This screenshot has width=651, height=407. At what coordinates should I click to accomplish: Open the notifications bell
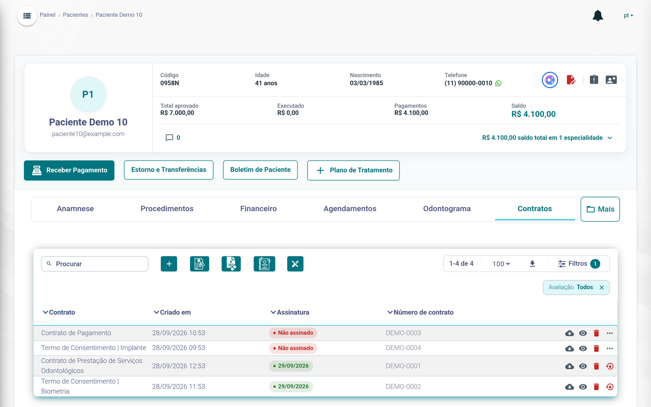pos(598,15)
